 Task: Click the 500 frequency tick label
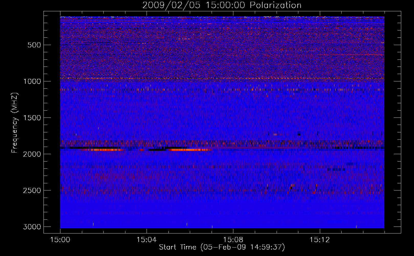click(34, 45)
